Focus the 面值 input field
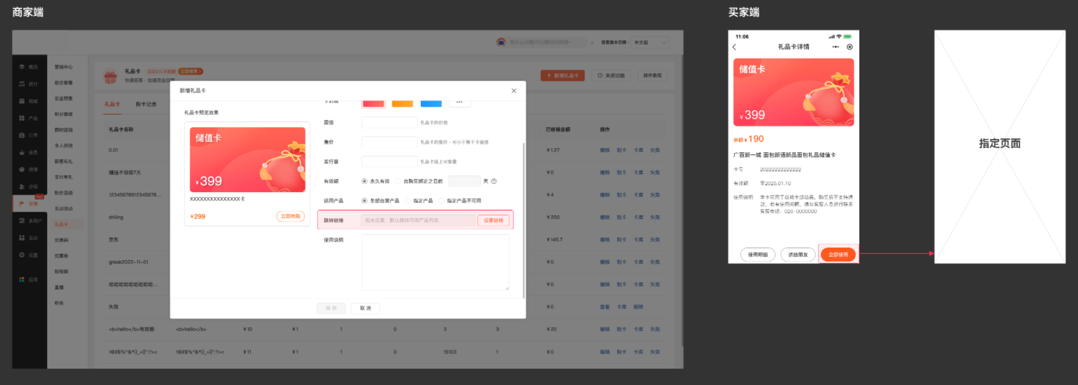The width and height of the screenshot is (1078, 385). [389, 123]
